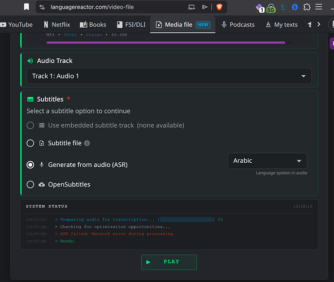Open the Netflix tab
This screenshot has height=282, width=334.
tap(57, 25)
